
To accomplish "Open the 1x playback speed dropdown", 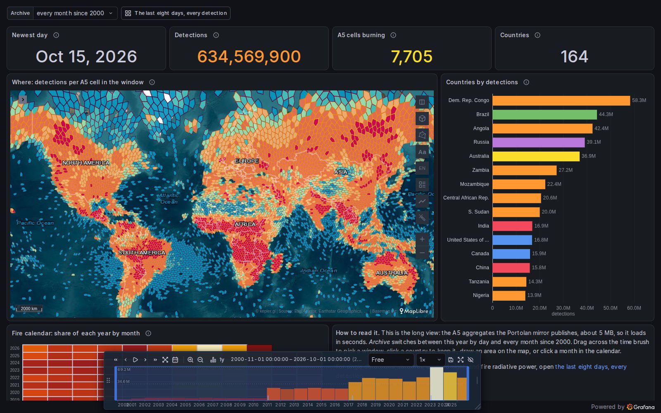I will [x=430, y=360].
